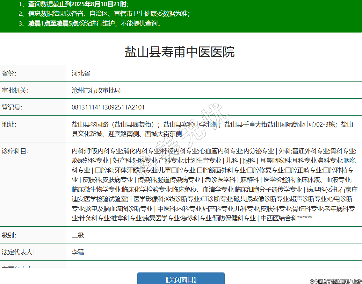Screen dimensions: 362x284
Task: Click the 登记号 field label
Action: [12, 107]
